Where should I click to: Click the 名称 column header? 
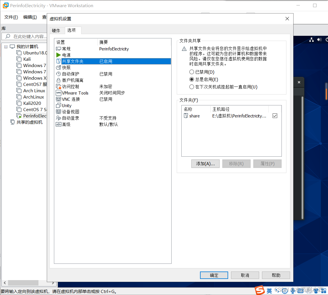(196, 109)
